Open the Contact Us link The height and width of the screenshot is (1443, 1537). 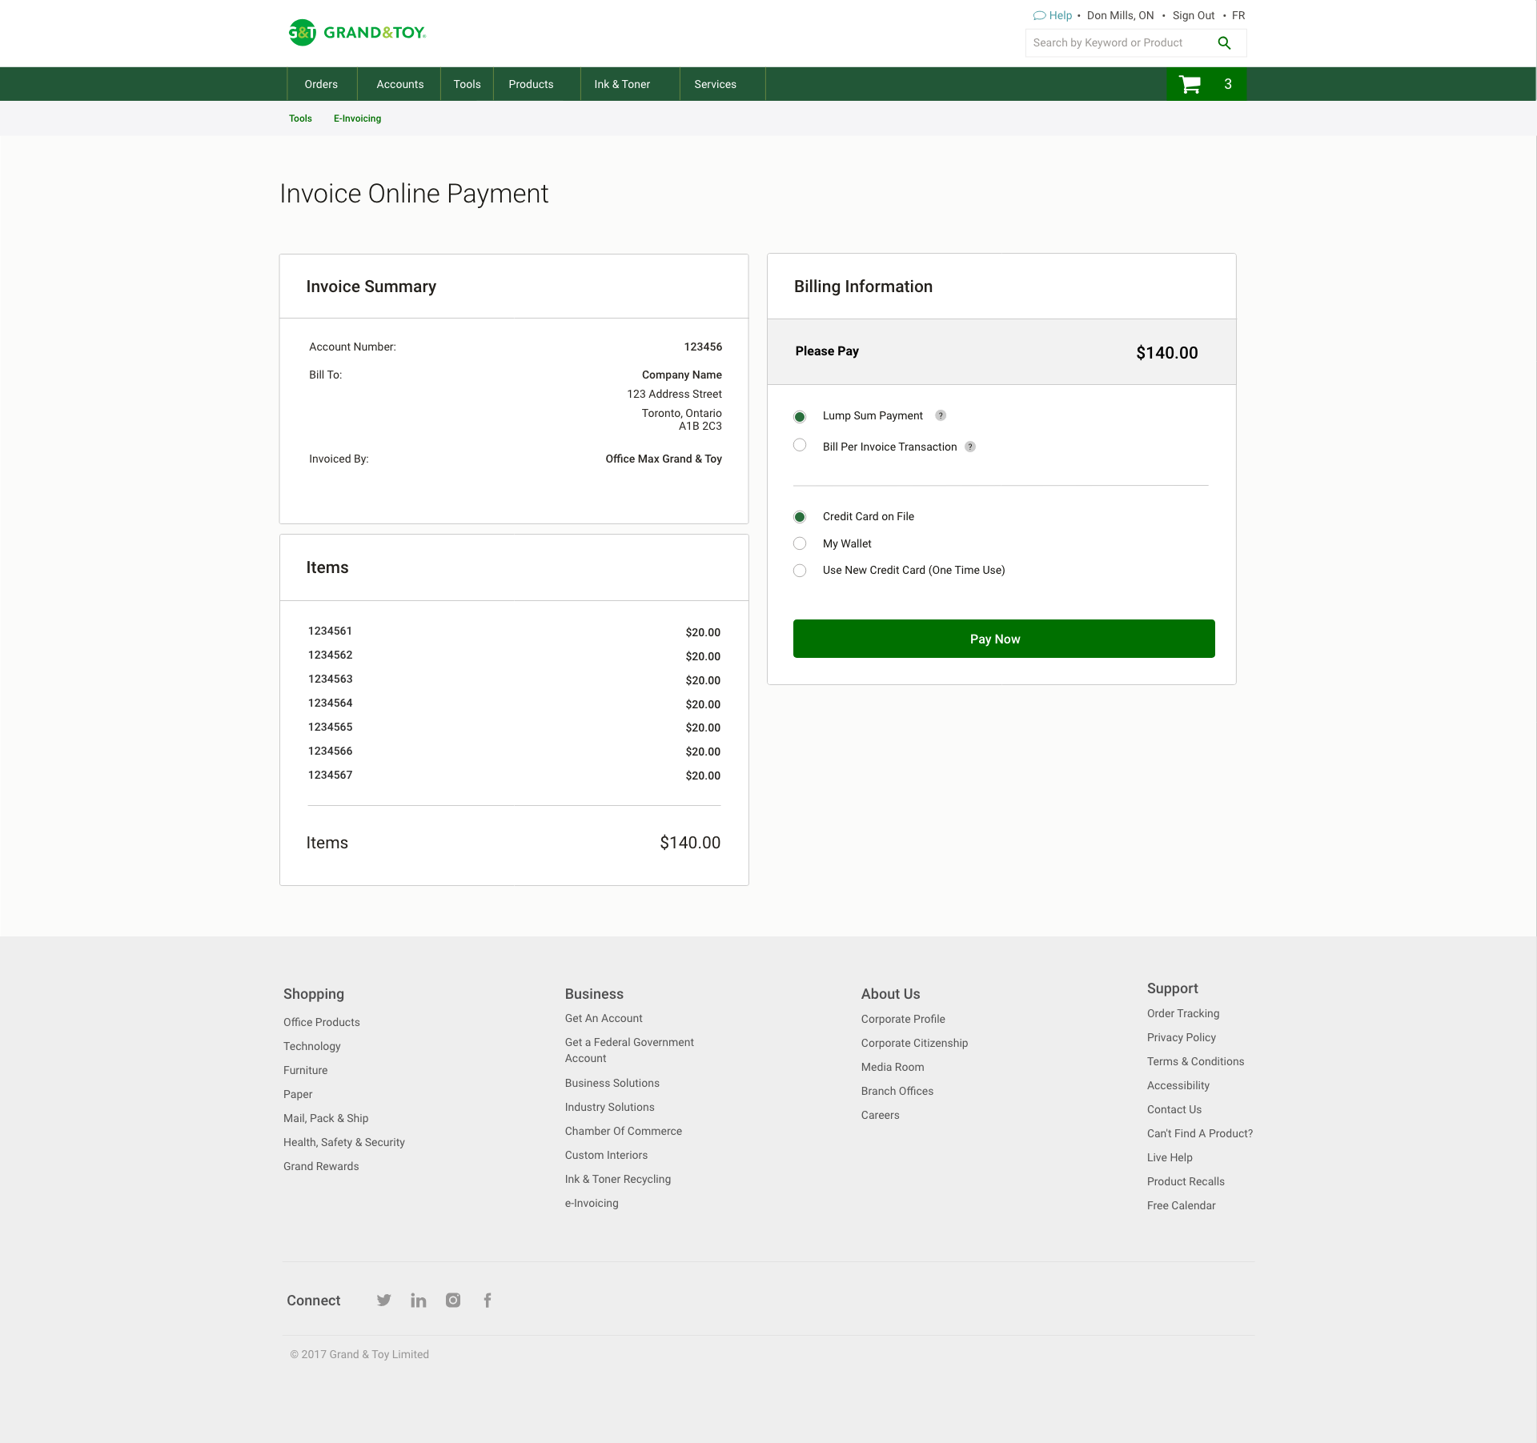[1174, 1109]
